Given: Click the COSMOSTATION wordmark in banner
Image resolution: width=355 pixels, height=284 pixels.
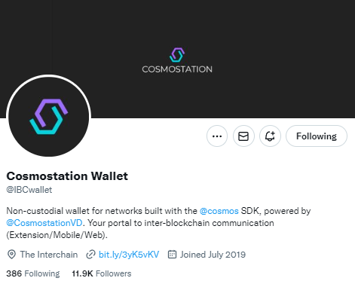Looking at the screenshot, I should [177, 69].
